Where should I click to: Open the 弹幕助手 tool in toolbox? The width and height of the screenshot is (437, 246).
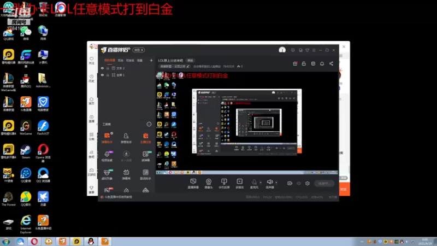pyautogui.click(x=107, y=138)
